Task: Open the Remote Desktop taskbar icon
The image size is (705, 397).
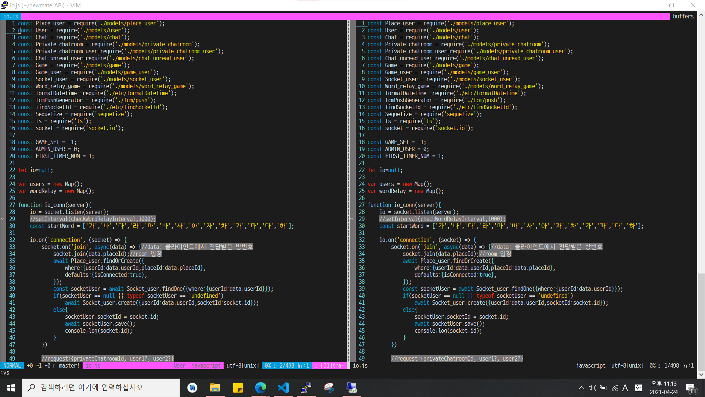Action: tap(352, 388)
